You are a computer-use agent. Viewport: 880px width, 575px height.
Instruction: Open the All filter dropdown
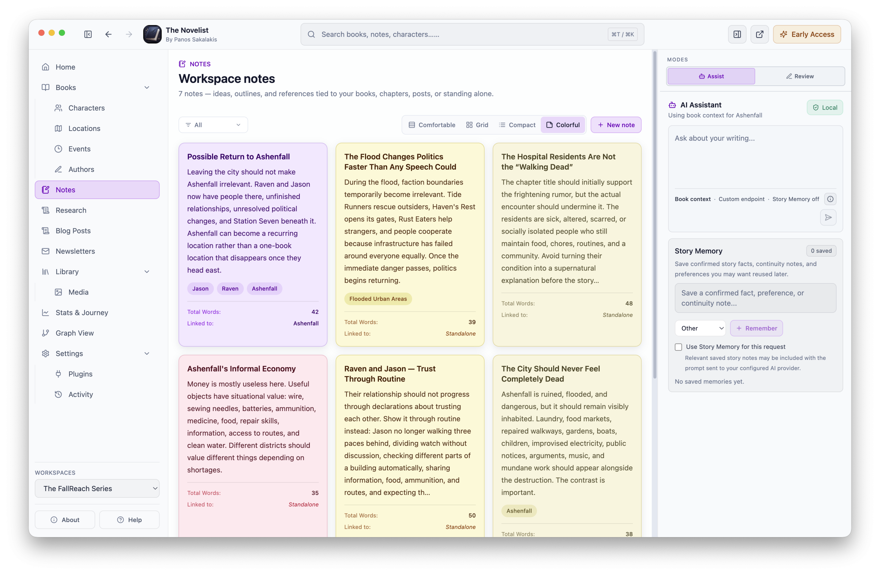point(213,125)
